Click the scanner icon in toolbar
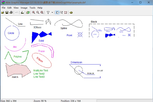 [x=22, y=12]
